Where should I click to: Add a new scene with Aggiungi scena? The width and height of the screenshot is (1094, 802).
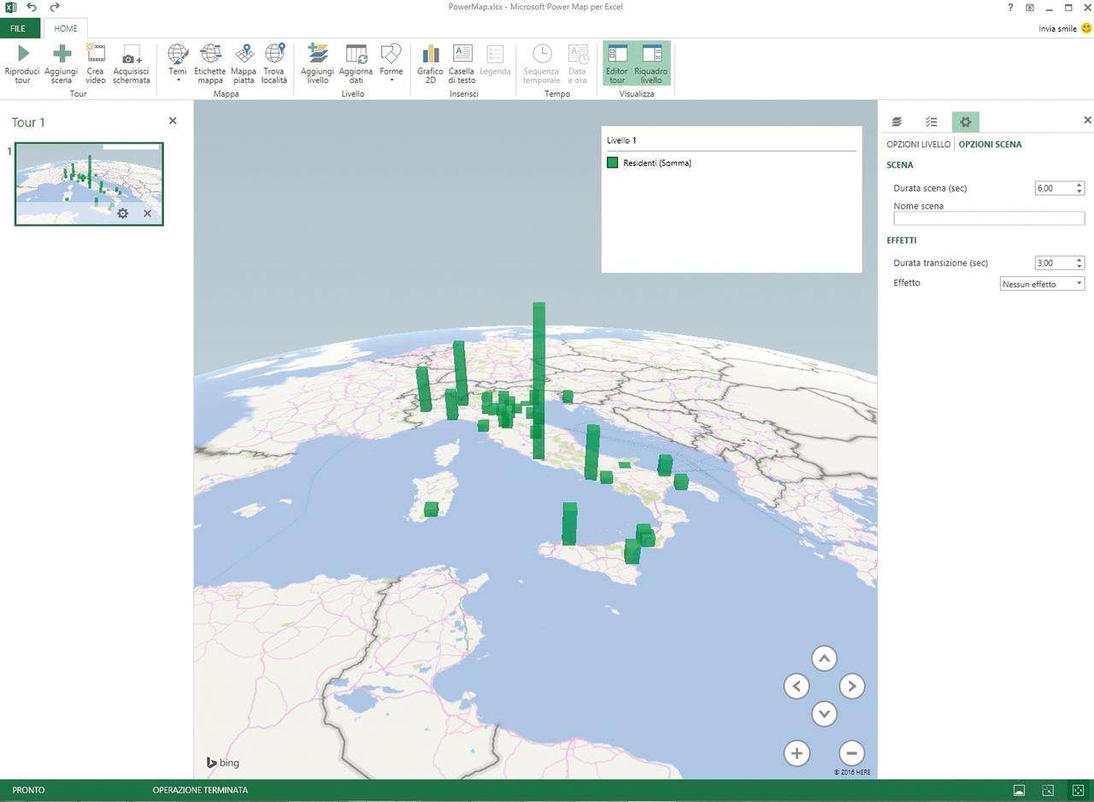click(62, 55)
